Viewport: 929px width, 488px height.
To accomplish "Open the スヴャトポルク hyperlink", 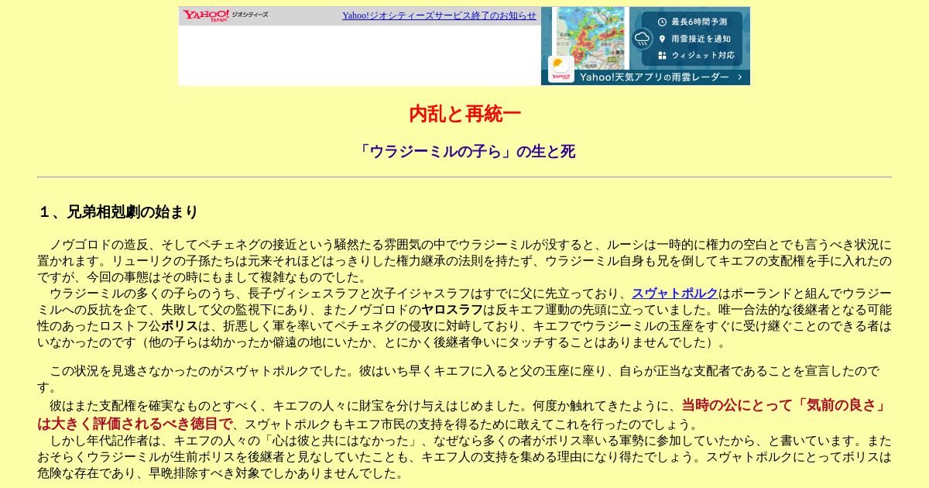I will tap(675, 294).
